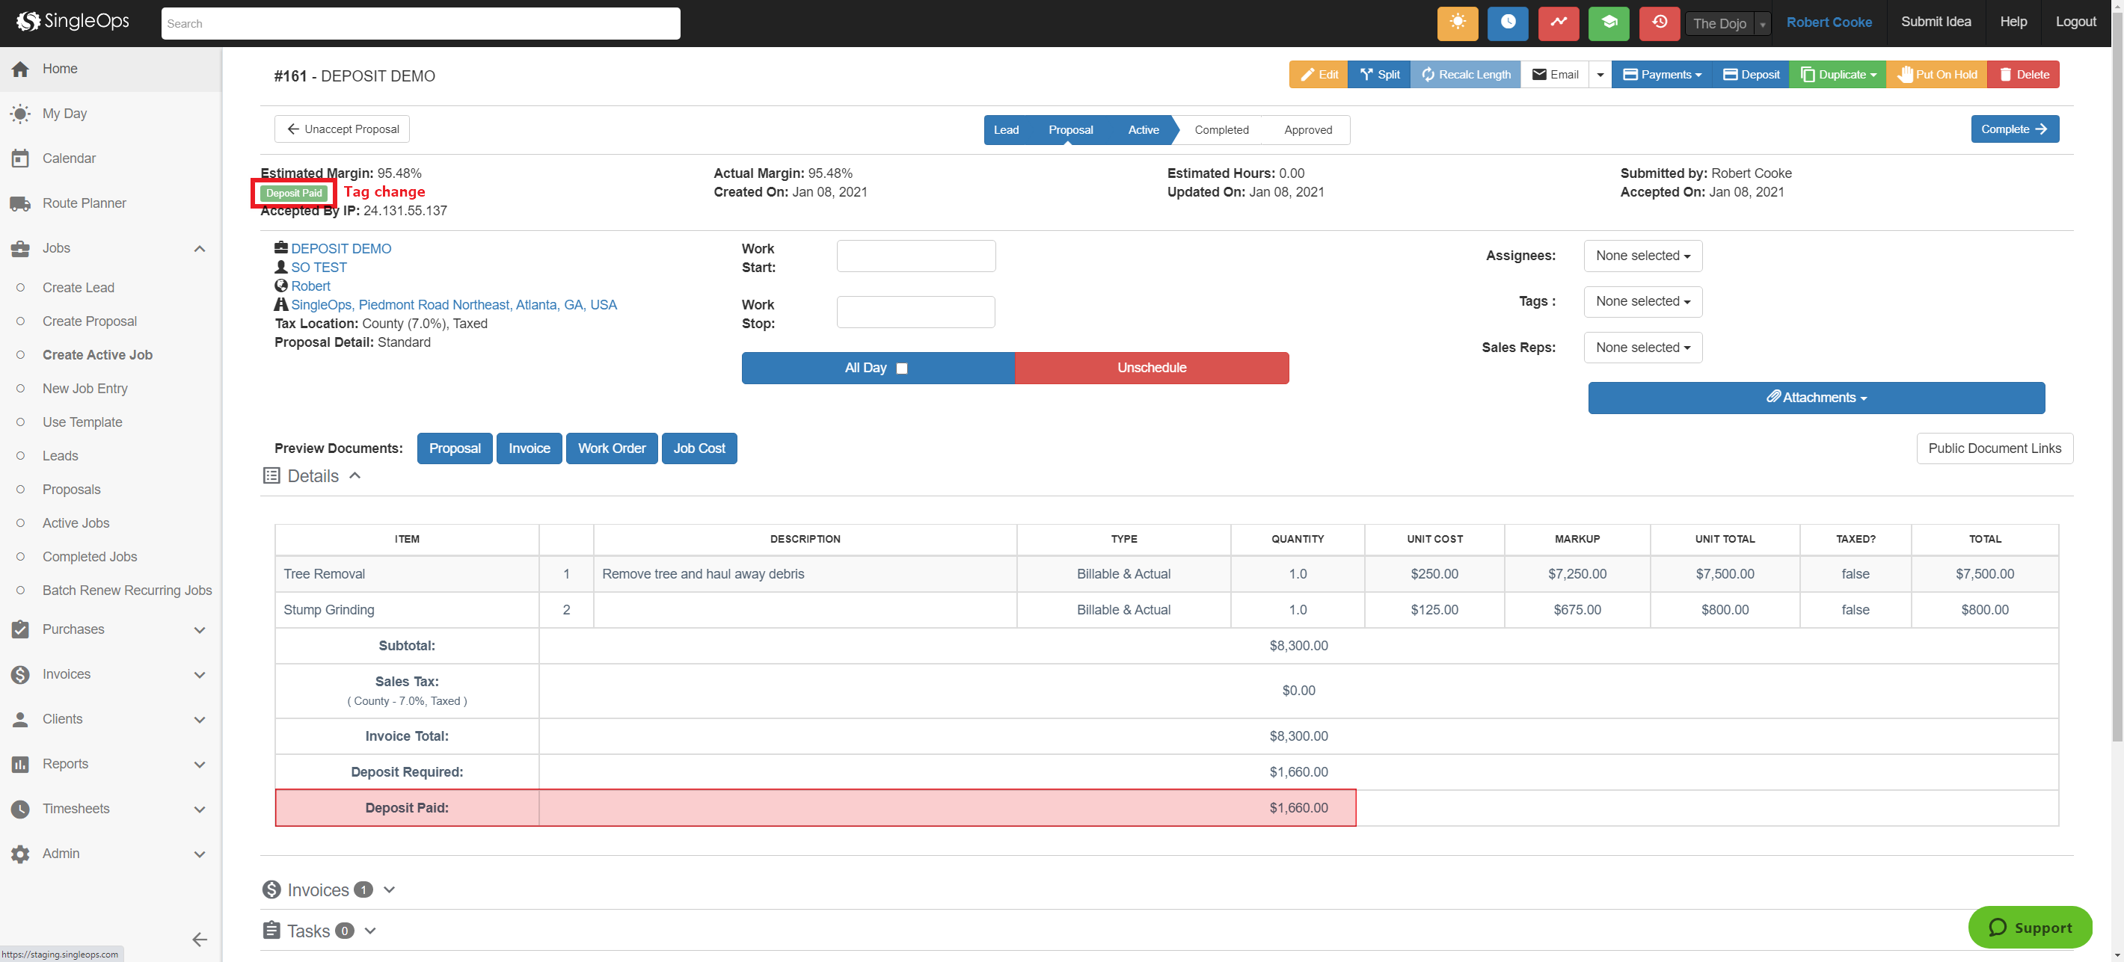
Task: Go to Home in sidebar
Action: pos(111,69)
